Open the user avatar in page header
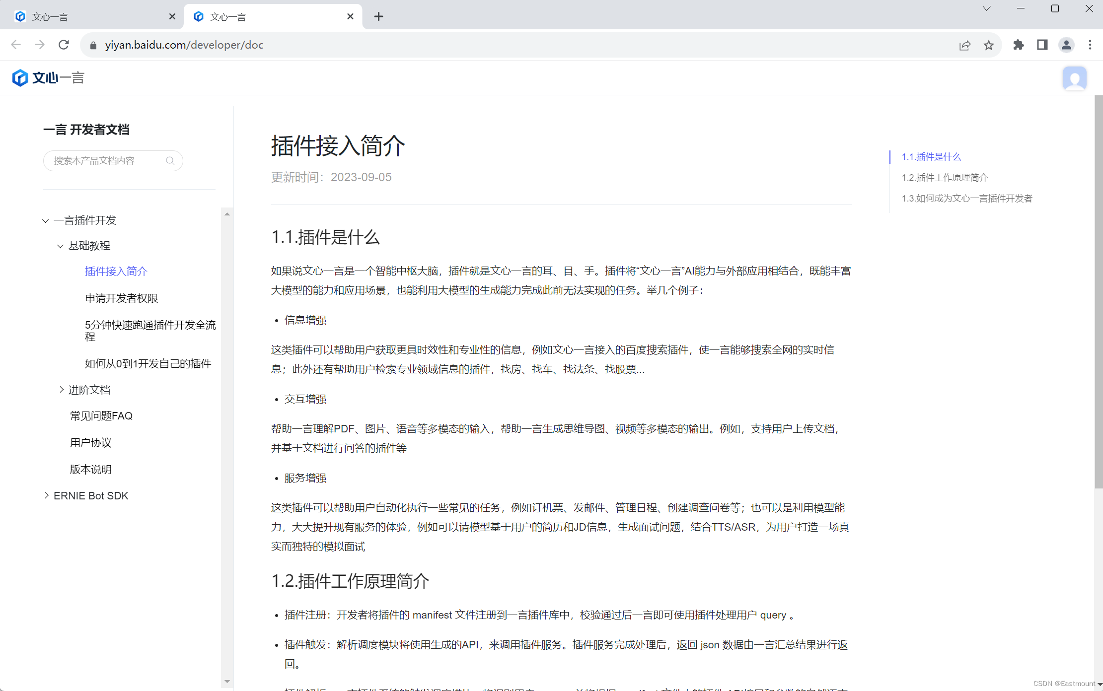This screenshot has height=691, width=1103. pos(1074,78)
